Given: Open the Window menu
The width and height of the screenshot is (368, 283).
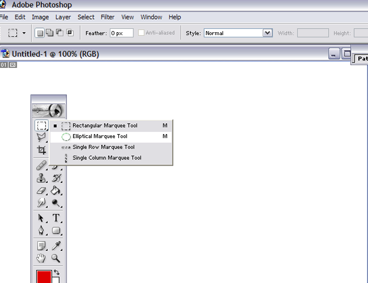Looking at the screenshot, I should tap(151, 17).
